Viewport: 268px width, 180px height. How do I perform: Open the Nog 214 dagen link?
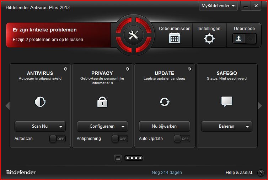pyautogui.click(x=167, y=173)
